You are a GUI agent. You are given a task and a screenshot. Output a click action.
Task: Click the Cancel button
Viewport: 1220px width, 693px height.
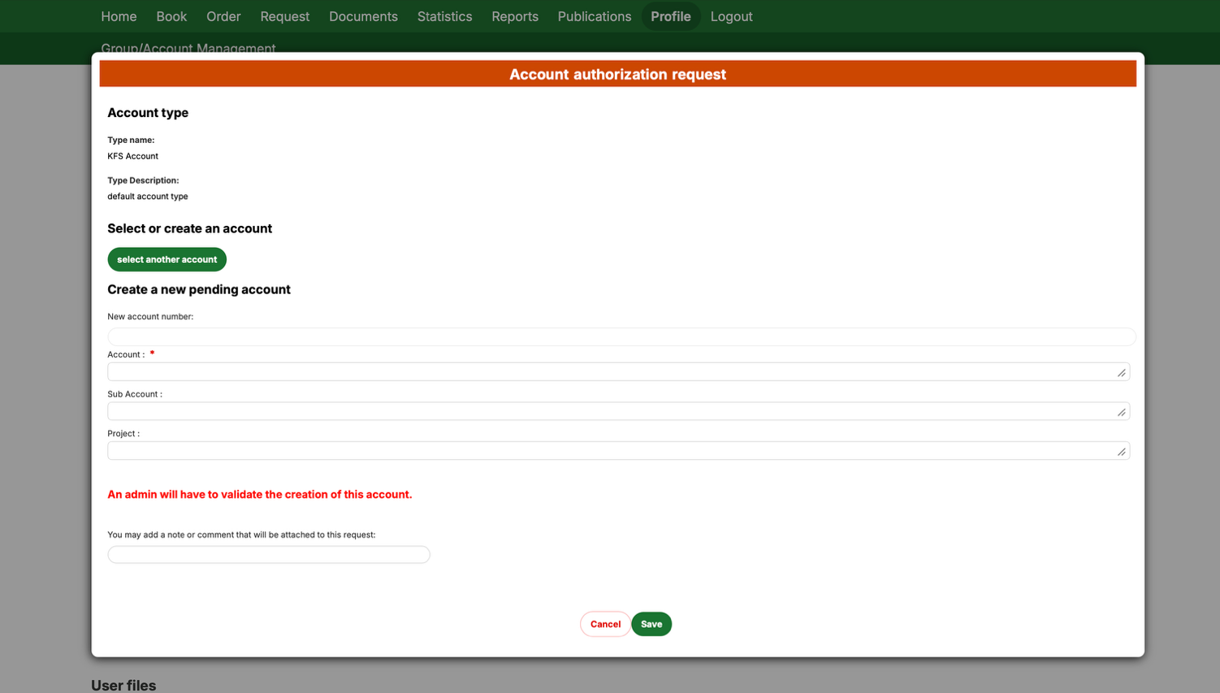pos(605,624)
